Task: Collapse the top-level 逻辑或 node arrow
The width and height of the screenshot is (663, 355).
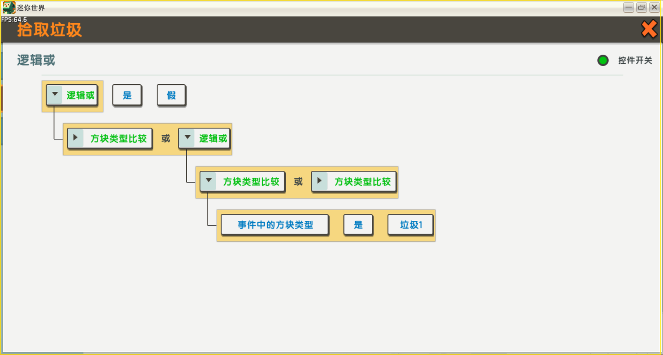Action: click(x=55, y=95)
